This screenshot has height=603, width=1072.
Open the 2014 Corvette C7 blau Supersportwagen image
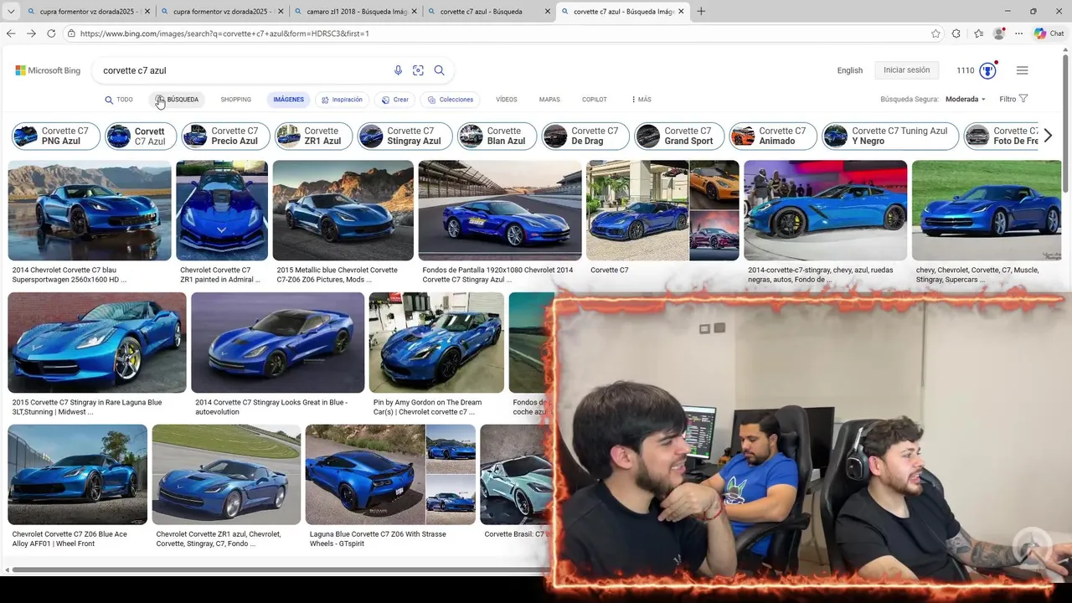tap(90, 210)
